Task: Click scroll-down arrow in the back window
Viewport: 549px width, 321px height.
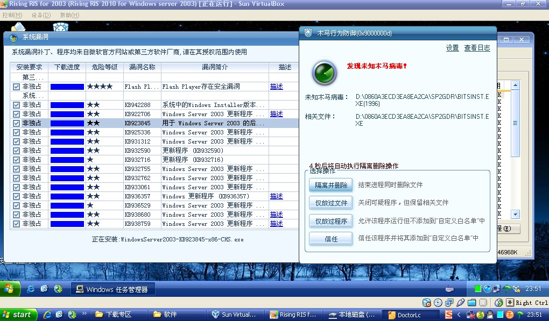Action: (x=515, y=214)
